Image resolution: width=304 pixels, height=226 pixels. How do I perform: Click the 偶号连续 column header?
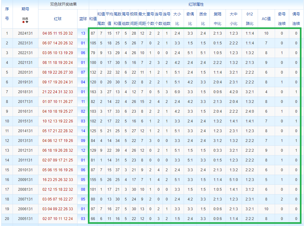point(296,19)
